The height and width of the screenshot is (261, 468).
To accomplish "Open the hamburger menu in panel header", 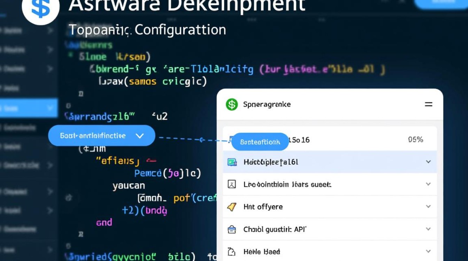I will pos(428,104).
